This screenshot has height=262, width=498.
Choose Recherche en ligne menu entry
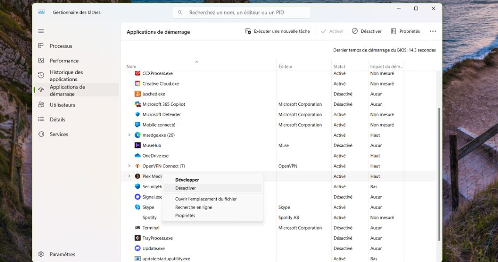pyautogui.click(x=194, y=207)
